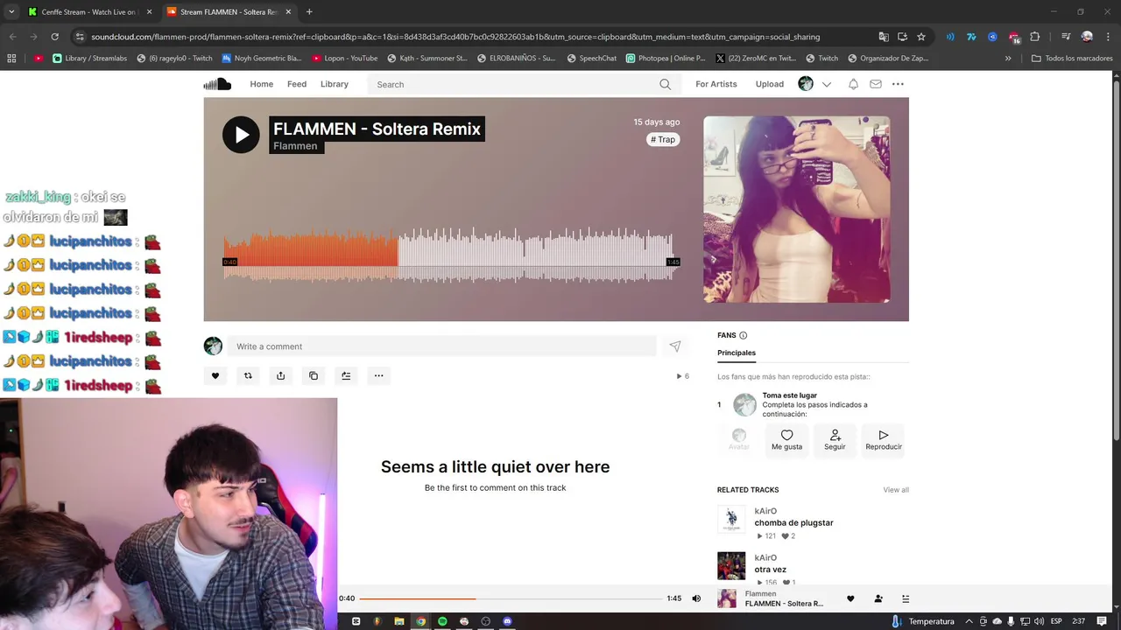
Task: Send the comment with the paper-plane icon
Action: (675, 346)
